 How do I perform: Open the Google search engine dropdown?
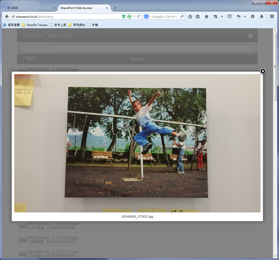[x=147, y=17]
